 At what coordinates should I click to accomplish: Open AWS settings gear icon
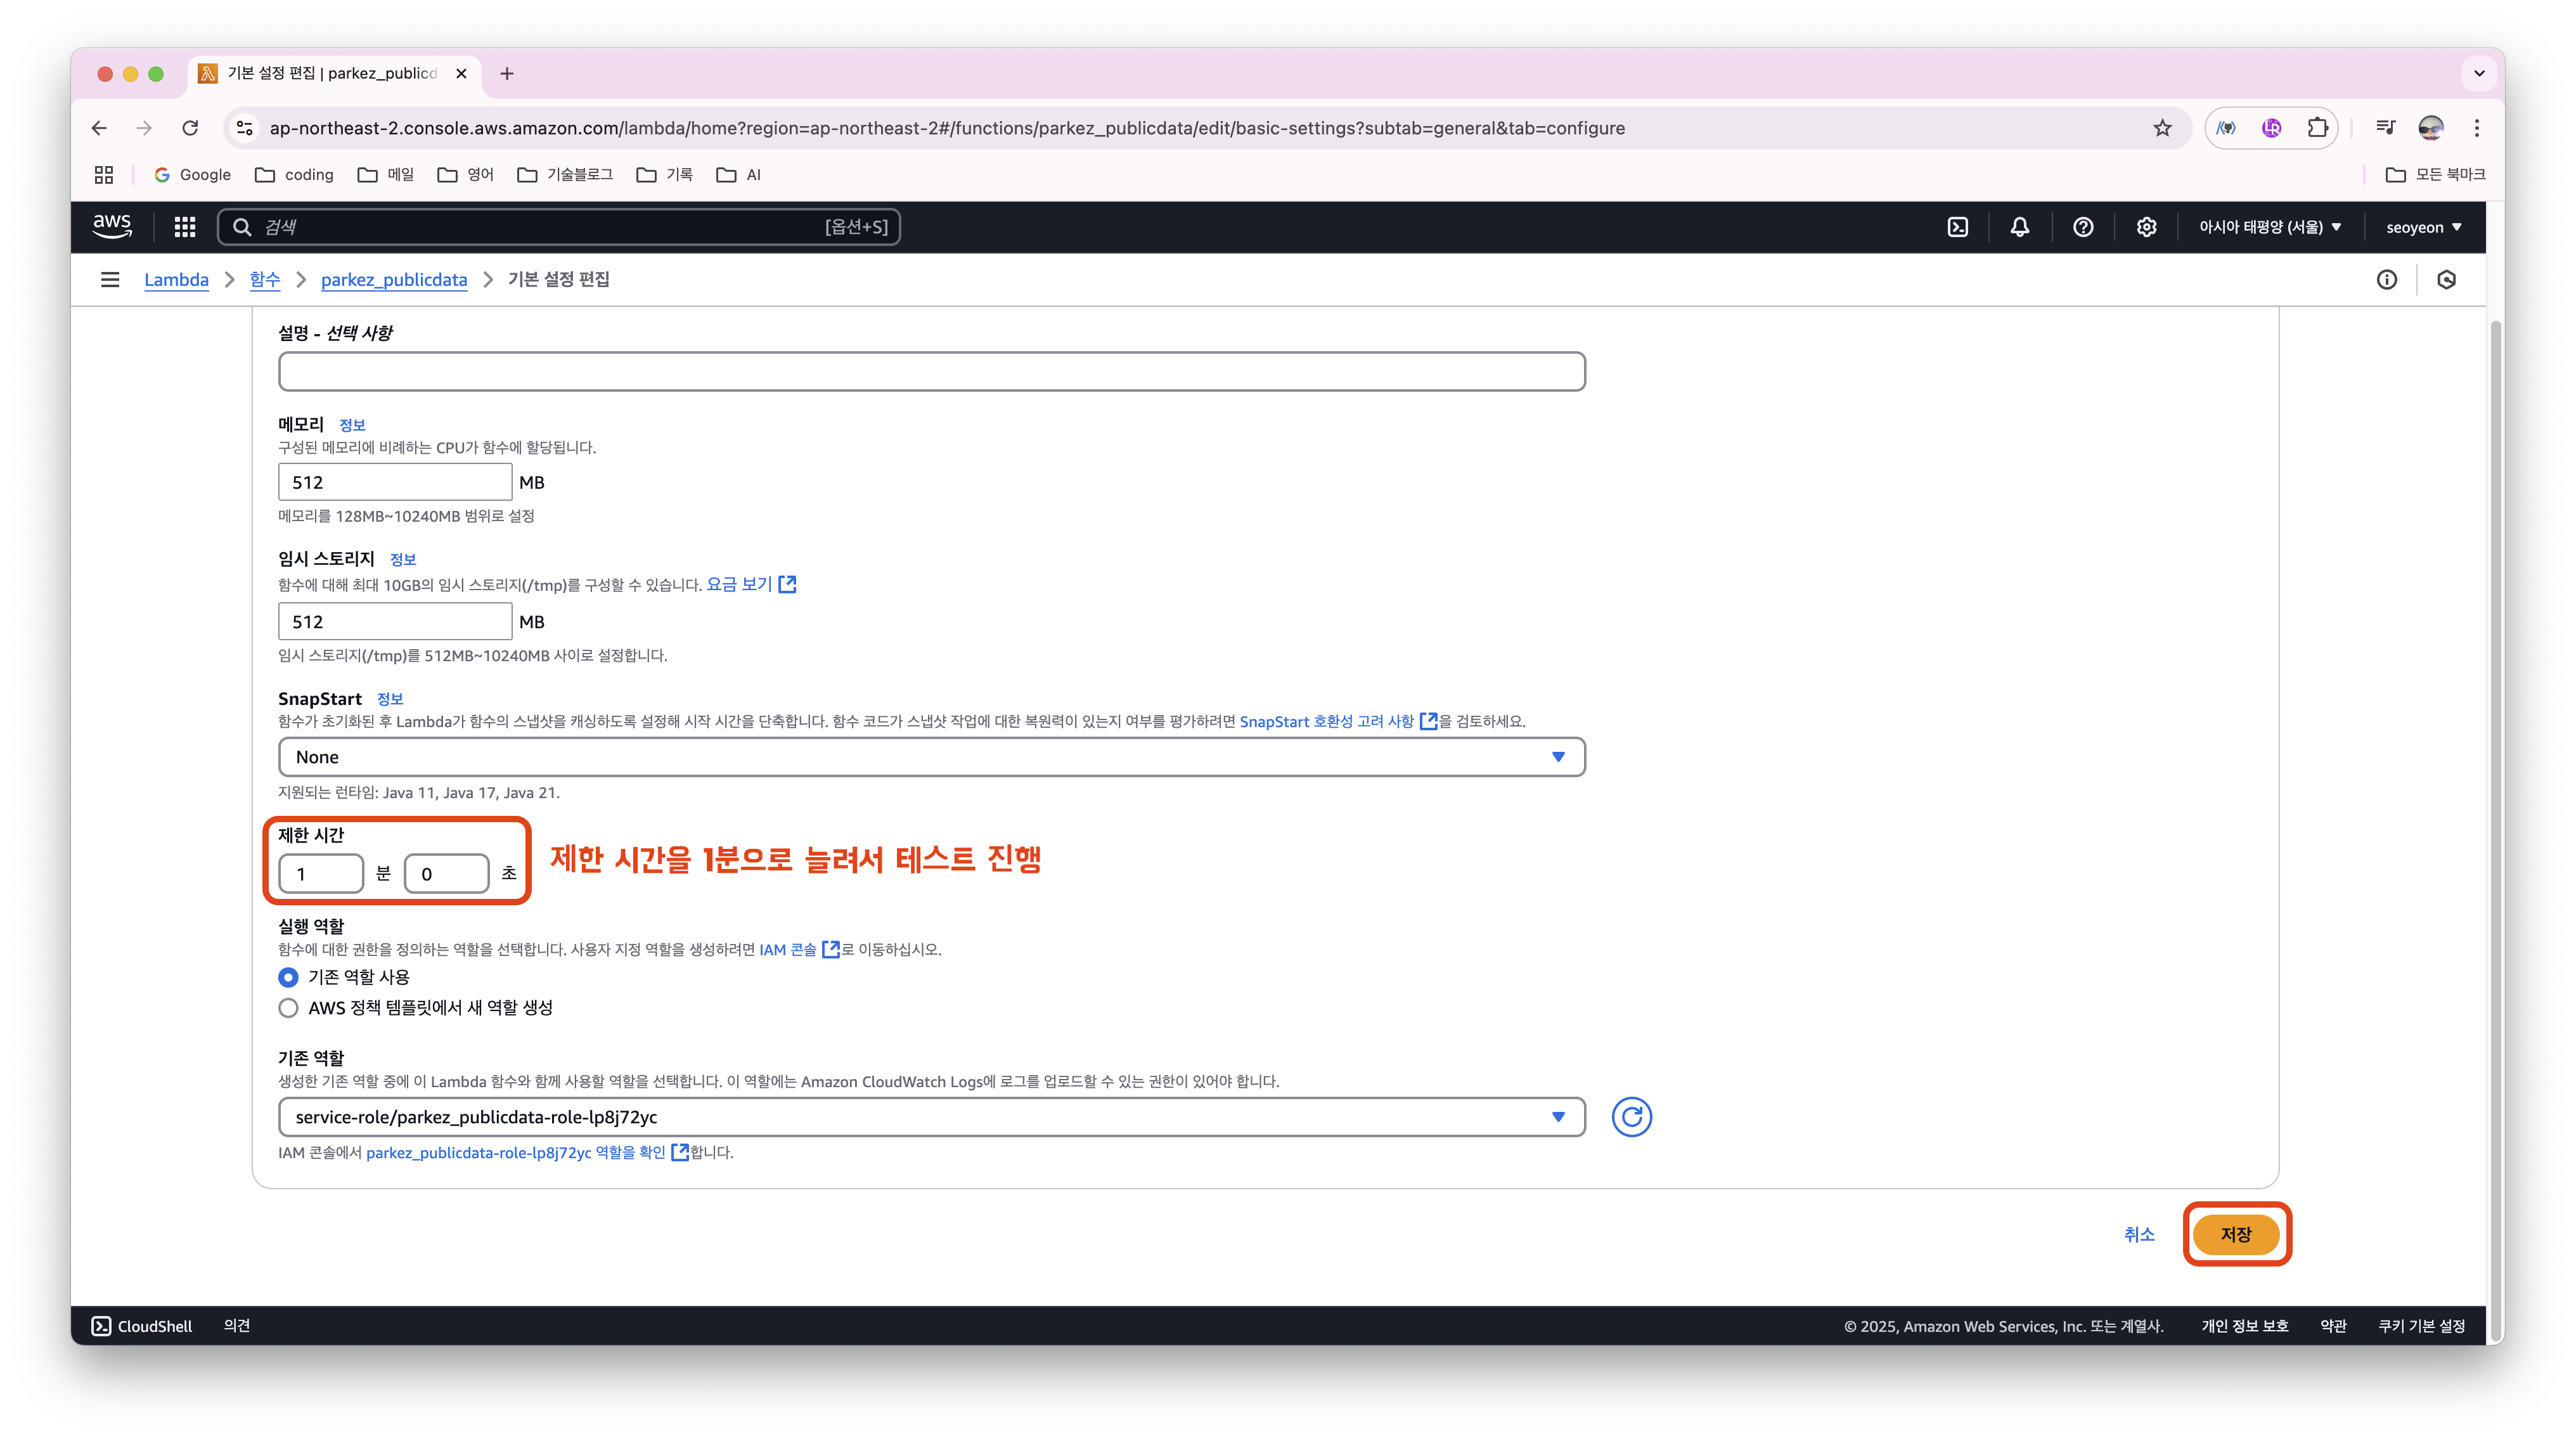pyautogui.click(x=2146, y=227)
